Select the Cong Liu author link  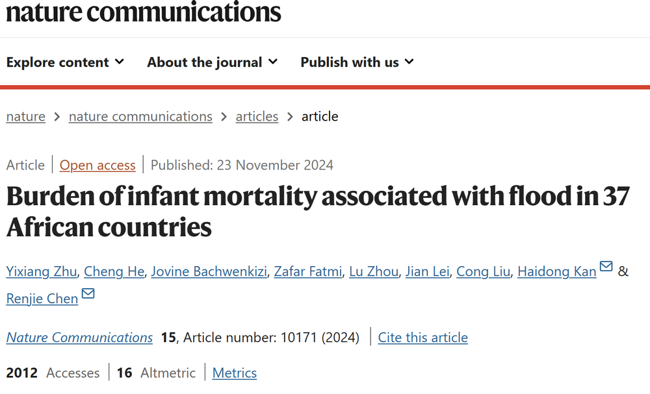pos(484,271)
